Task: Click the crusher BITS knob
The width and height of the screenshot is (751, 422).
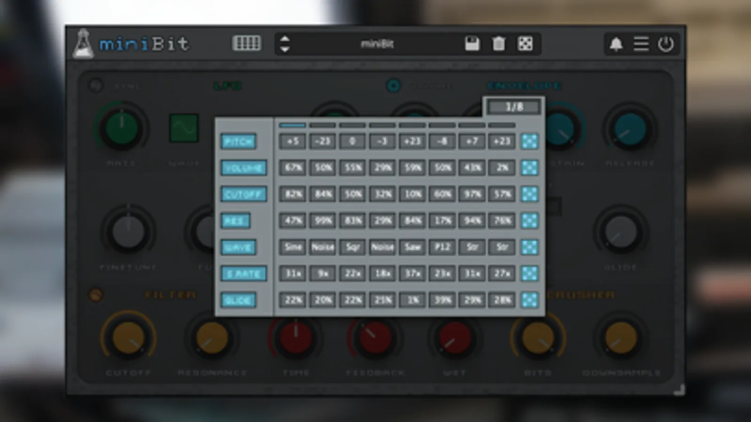Action: tap(538, 338)
